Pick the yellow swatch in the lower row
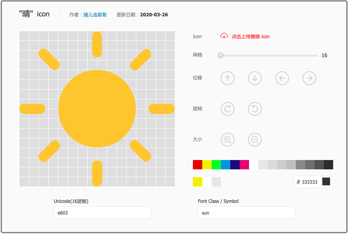Screen dimensions: 348x234 click(x=198, y=182)
